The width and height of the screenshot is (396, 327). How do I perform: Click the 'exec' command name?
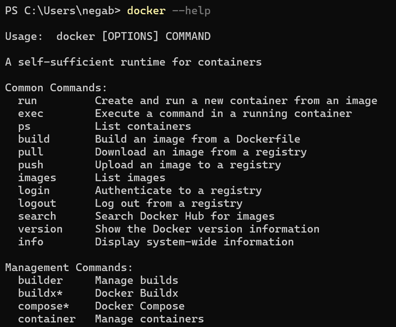click(31, 114)
